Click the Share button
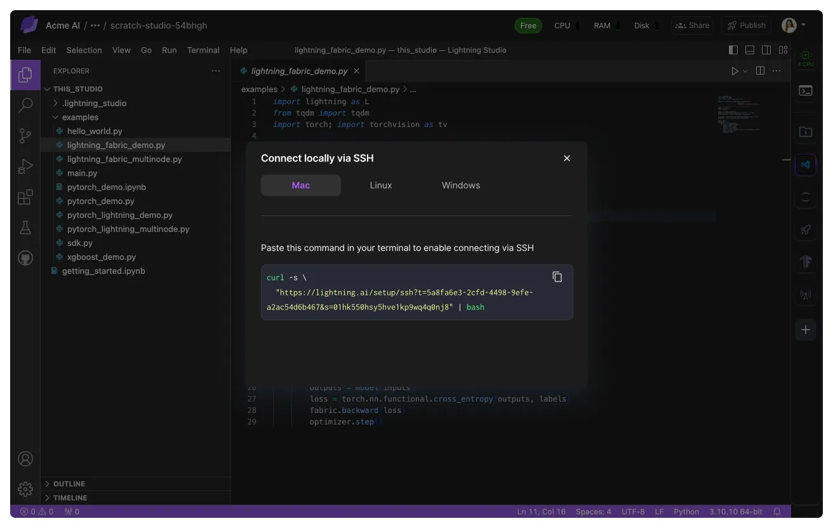This screenshot has width=833, height=528. pyautogui.click(x=692, y=25)
